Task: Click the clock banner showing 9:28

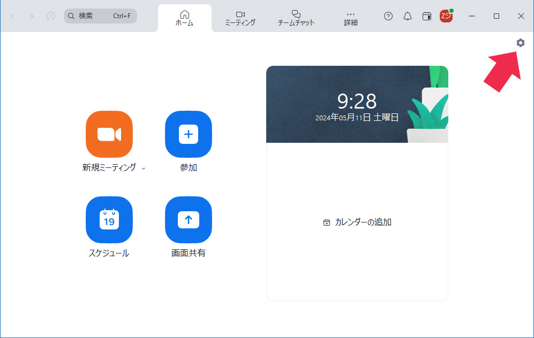Action: pos(357,105)
